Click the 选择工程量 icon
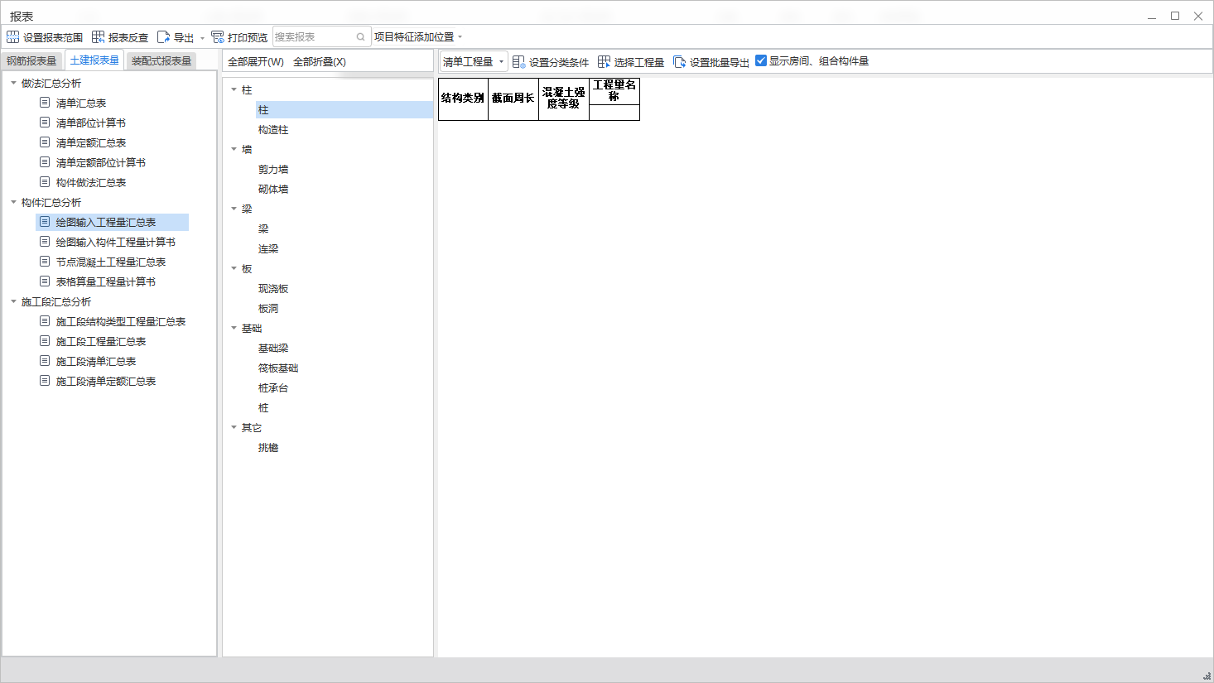 [x=604, y=61]
